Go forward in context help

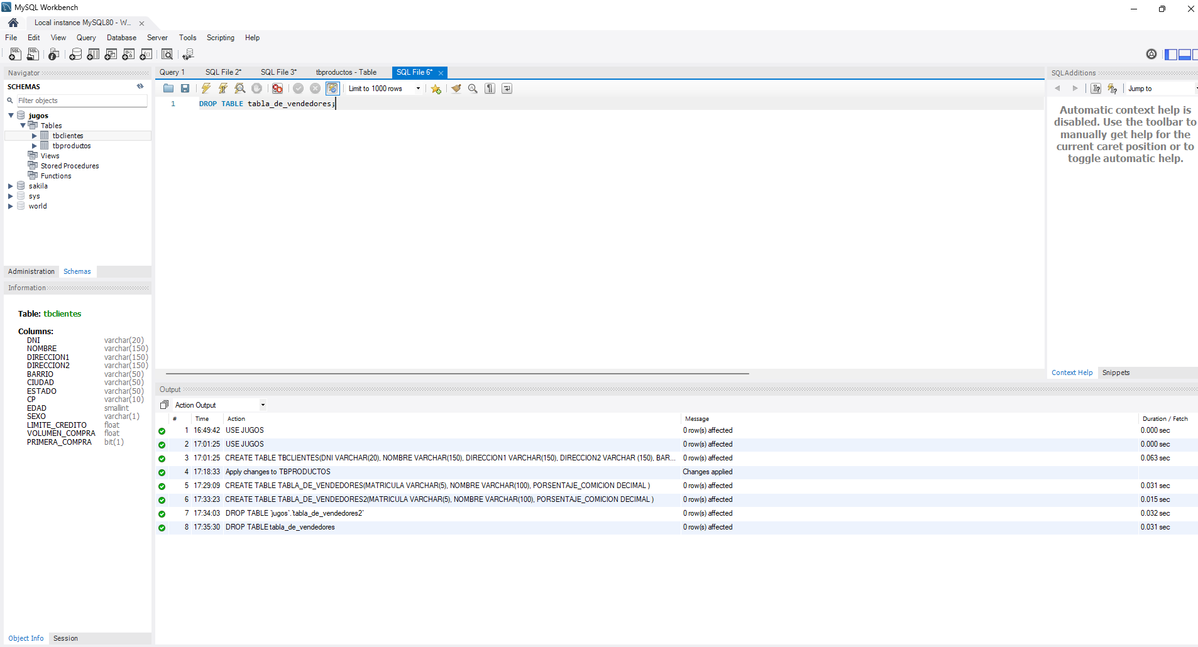(x=1075, y=89)
